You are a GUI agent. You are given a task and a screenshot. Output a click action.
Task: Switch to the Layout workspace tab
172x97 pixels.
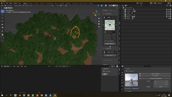pos(25,4)
